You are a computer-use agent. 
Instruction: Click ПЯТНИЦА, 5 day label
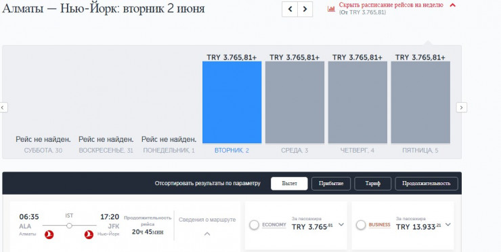tap(420, 151)
